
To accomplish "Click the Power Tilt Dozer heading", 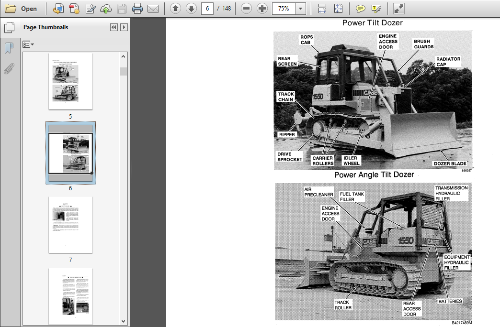I will [372, 23].
